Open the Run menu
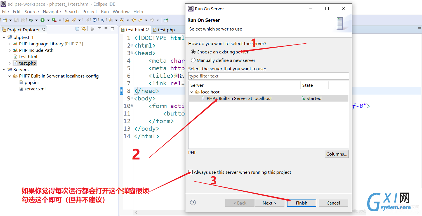Screen dimensions: 422x216 (x=105, y=11)
